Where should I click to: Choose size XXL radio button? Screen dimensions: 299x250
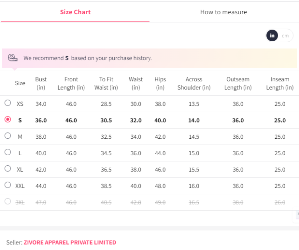pos(8,185)
